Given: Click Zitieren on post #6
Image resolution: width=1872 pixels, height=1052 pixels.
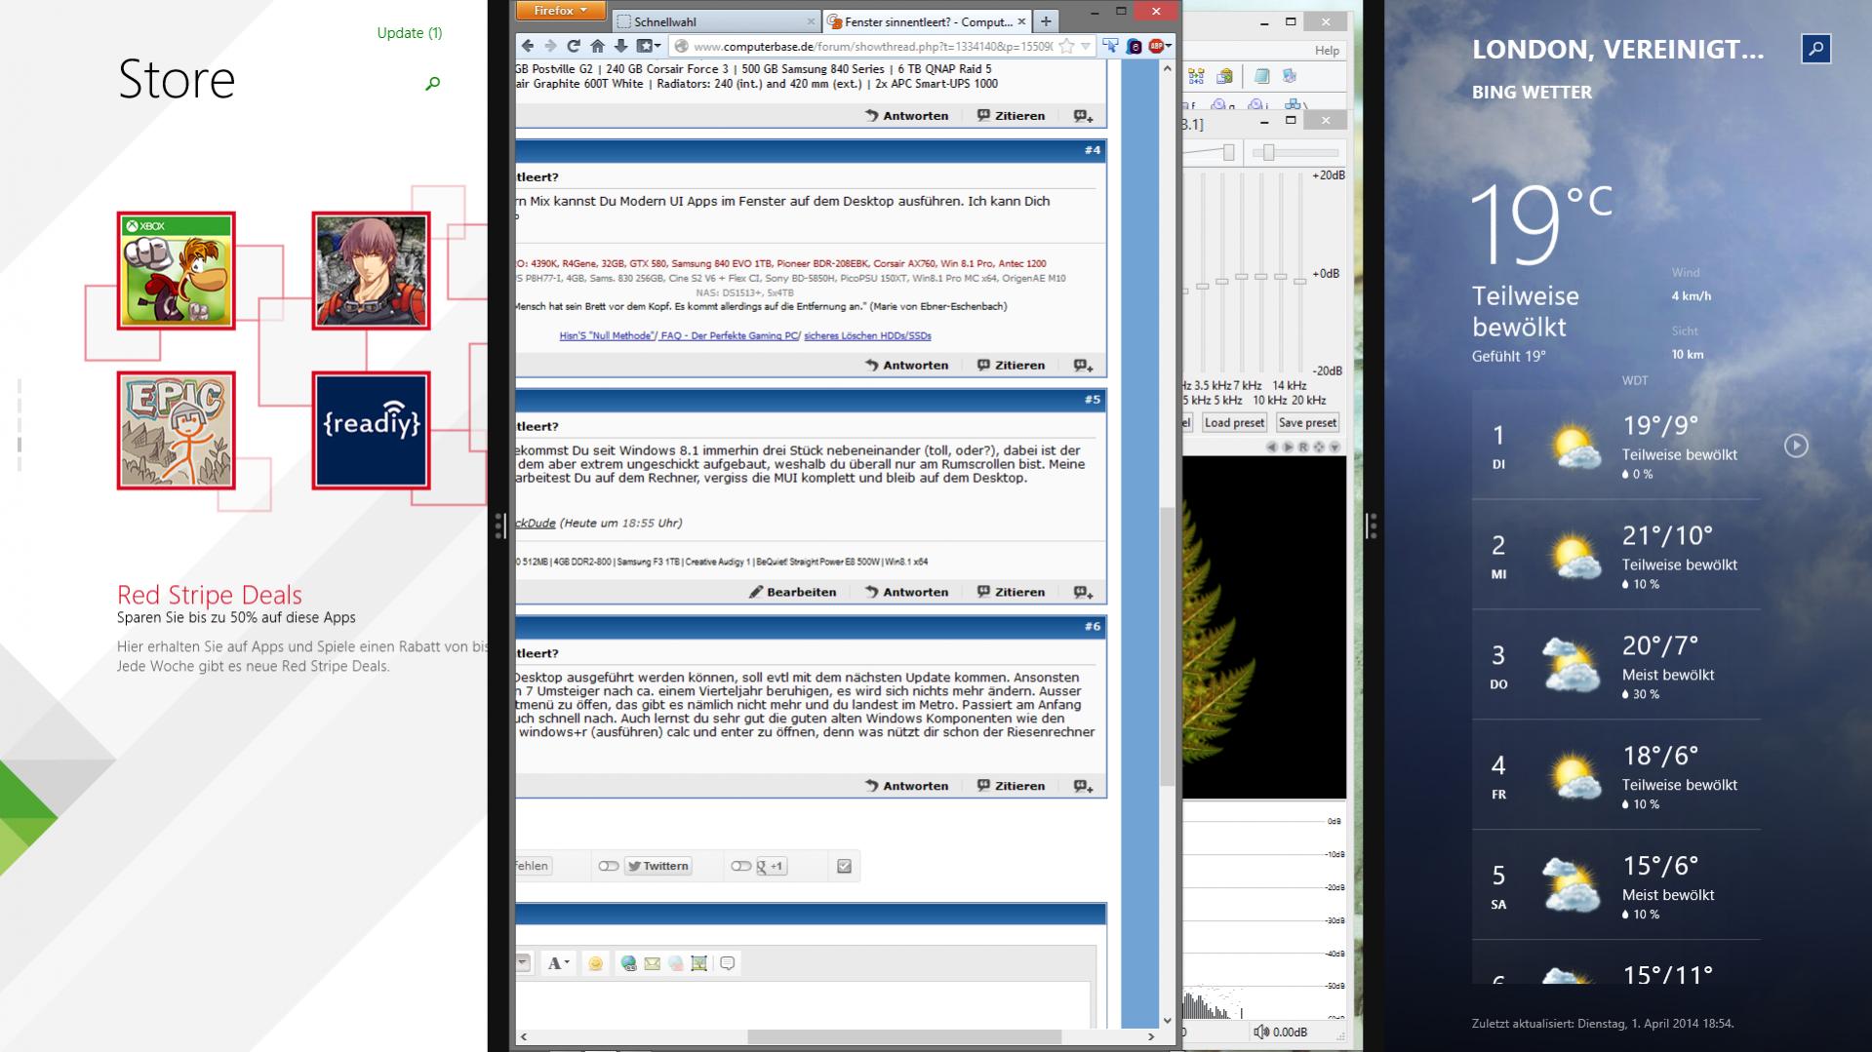Looking at the screenshot, I should (1011, 786).
